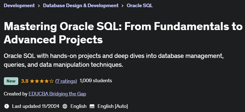This screenshot has height=112, width=245.
Task: Click the closed captions icon
Action: pyautogui.click(x=92, y=106)
